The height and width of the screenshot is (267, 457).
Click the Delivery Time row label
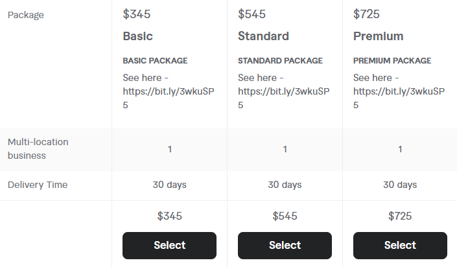coord(38,185)
